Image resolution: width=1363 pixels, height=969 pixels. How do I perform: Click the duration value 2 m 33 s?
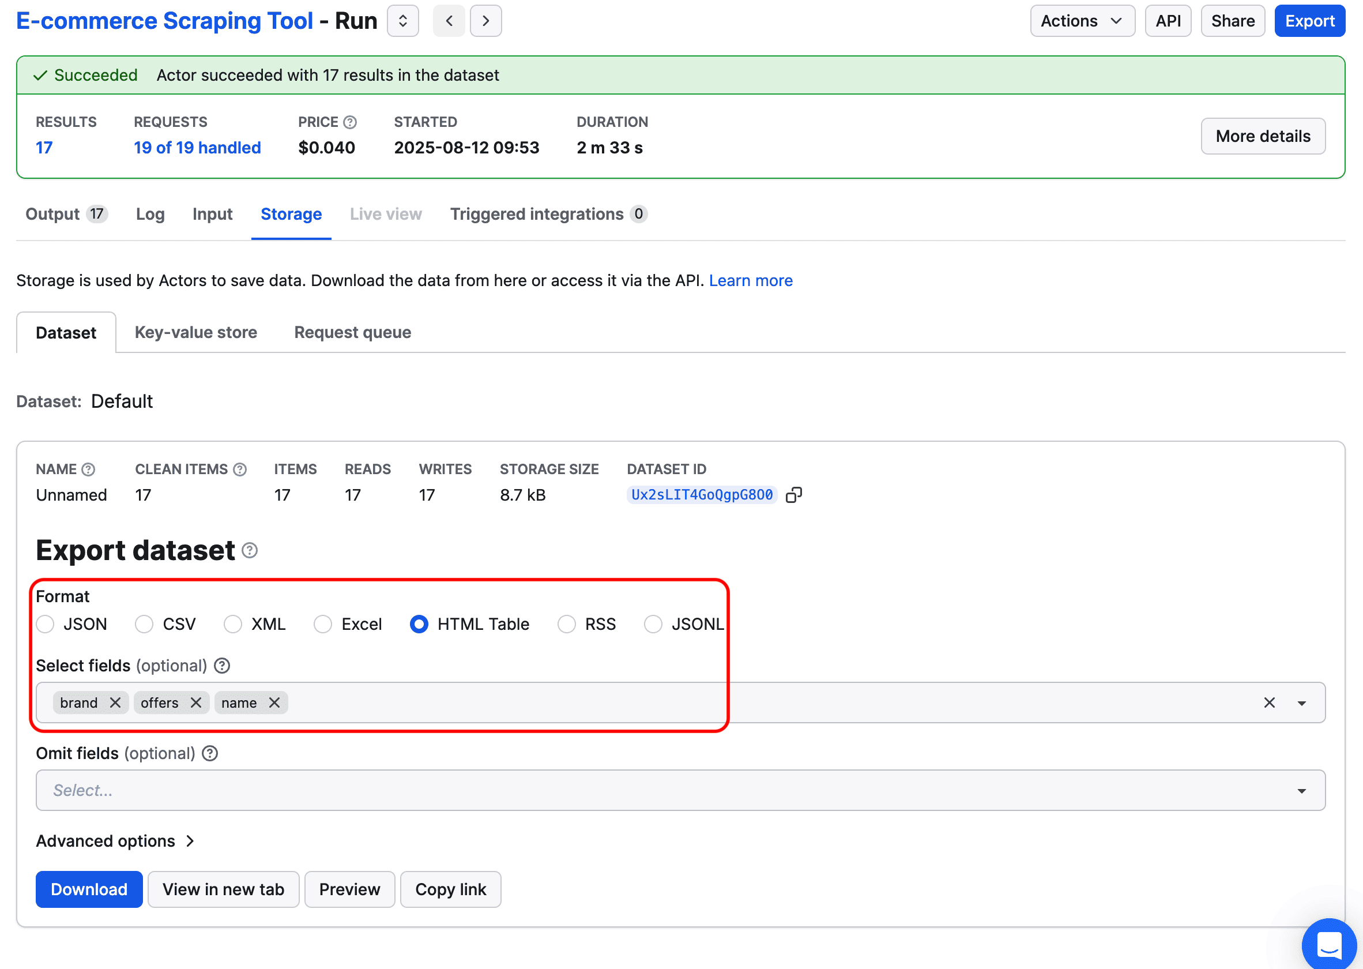tap(609, 148)
